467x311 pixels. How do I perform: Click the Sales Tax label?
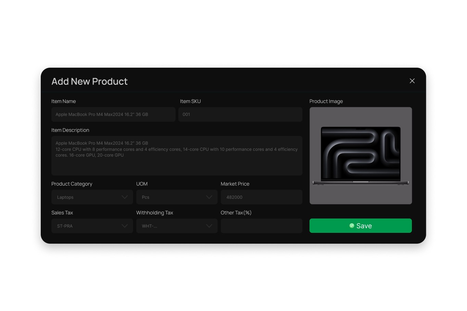point(62,213)
